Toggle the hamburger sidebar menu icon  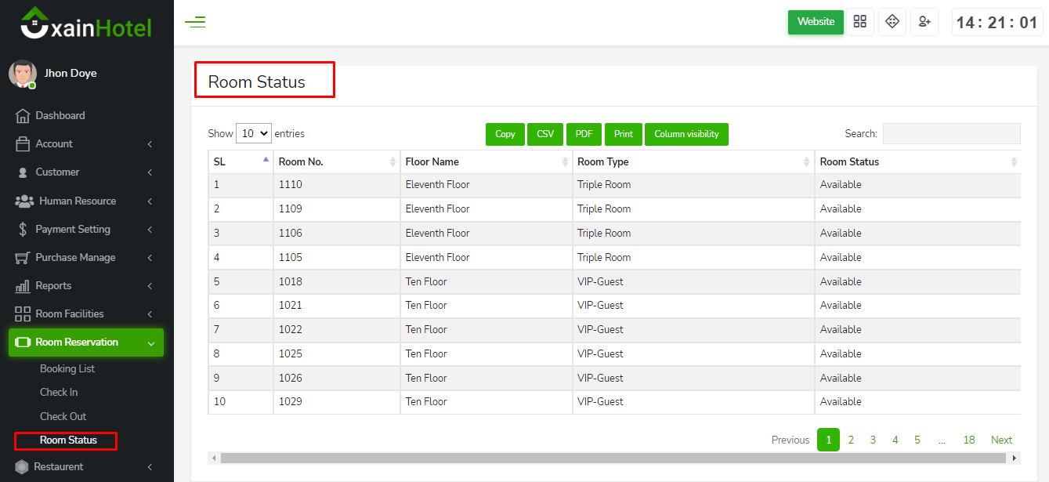[195, 22]
